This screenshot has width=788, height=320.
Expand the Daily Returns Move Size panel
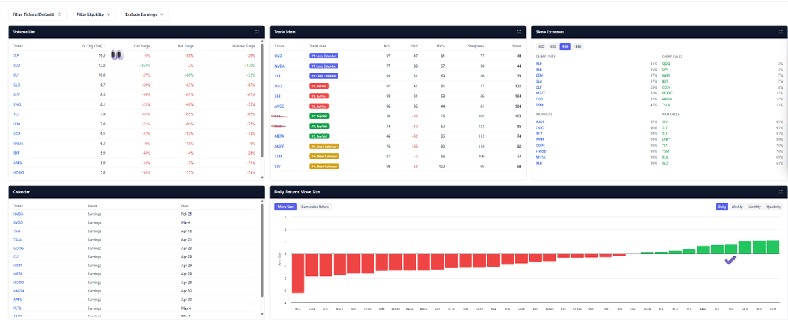pos(780,192)
